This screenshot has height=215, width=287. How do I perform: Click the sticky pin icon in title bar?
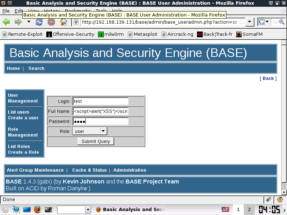10,3
